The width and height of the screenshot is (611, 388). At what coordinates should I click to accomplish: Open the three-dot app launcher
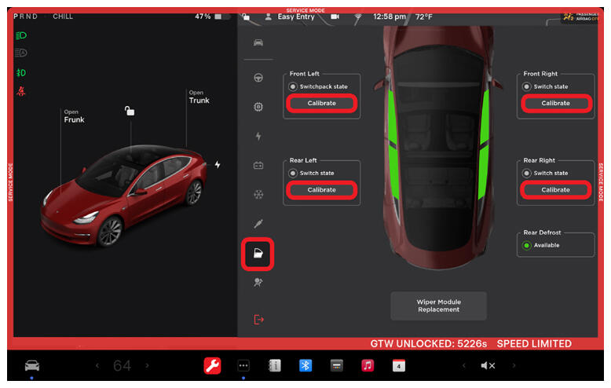point(243,365)
